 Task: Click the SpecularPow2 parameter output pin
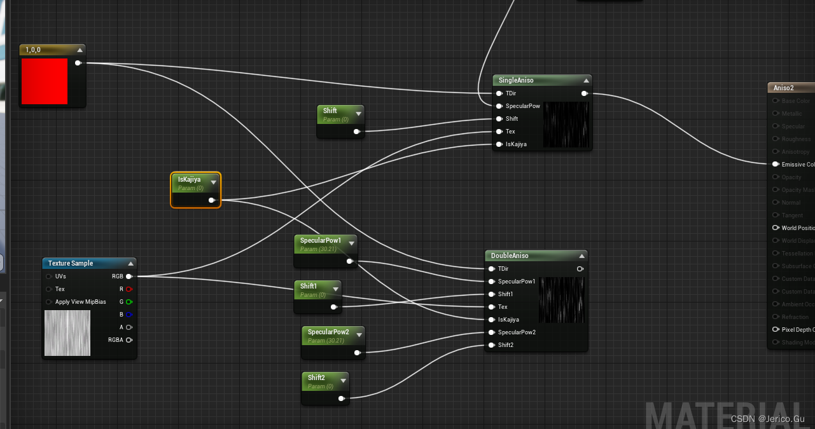tap(358, 352)
